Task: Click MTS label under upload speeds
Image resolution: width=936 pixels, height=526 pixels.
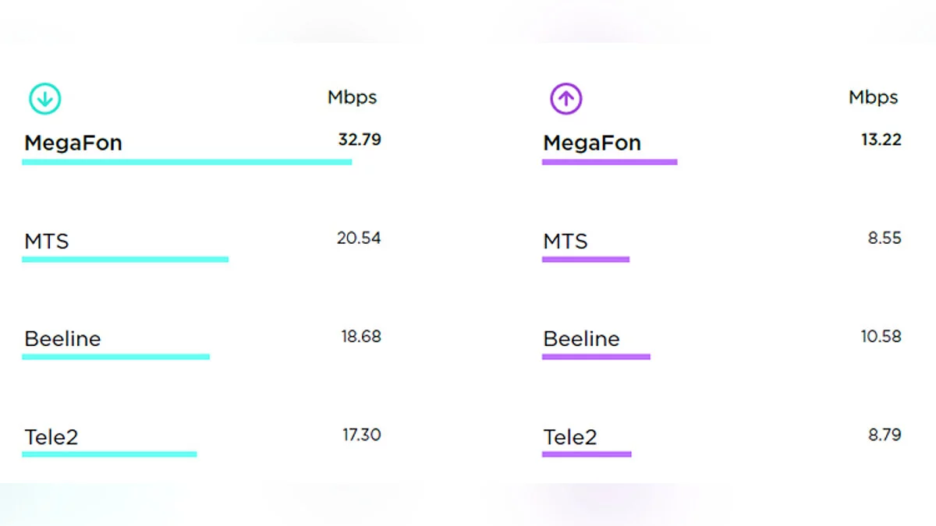Action: pyautogui.click(x=565, y=242)
